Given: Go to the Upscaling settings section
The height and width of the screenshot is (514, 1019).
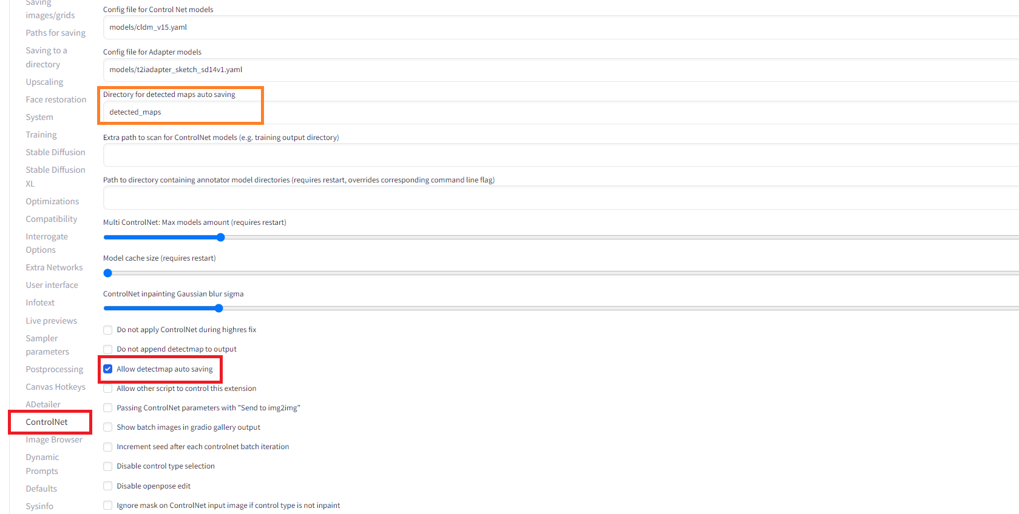Looking at the screenshot, I should pyautogui.click(x=44, y=82).
